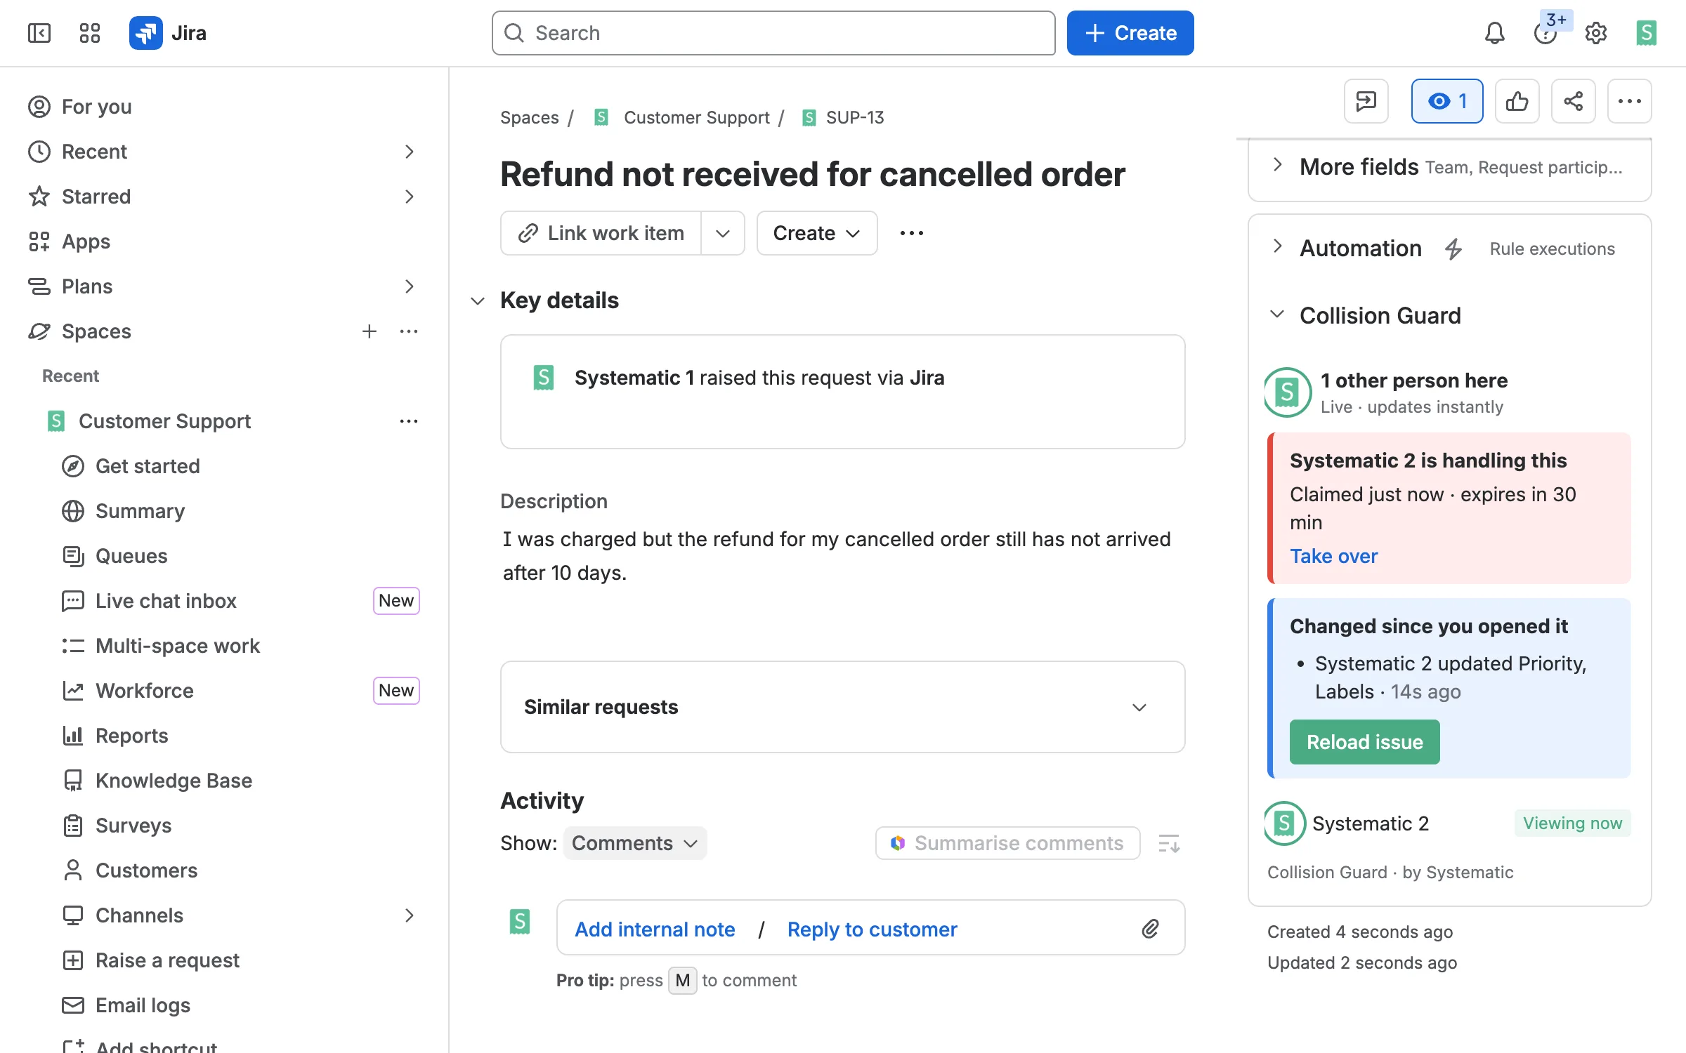
Task: Open the settings gear icon
Action: click(x=1596, y=33)
